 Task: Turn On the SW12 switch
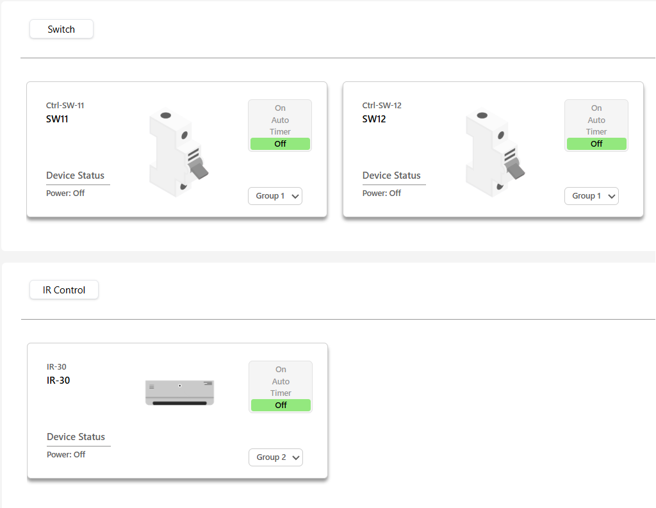click(x=596, y=108)
